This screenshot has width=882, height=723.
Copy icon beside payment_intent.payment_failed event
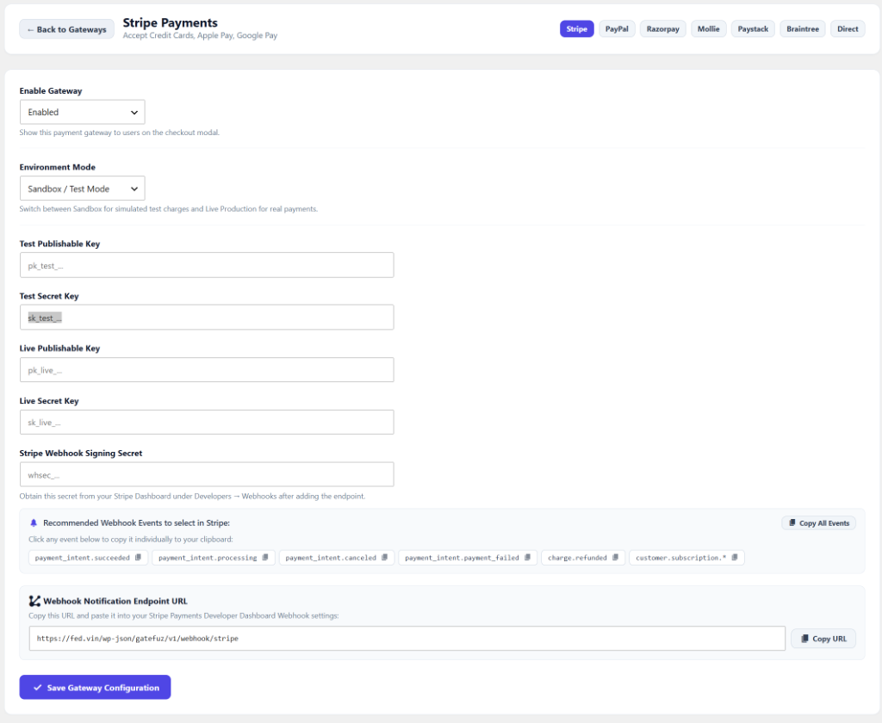tap(528, 558)
